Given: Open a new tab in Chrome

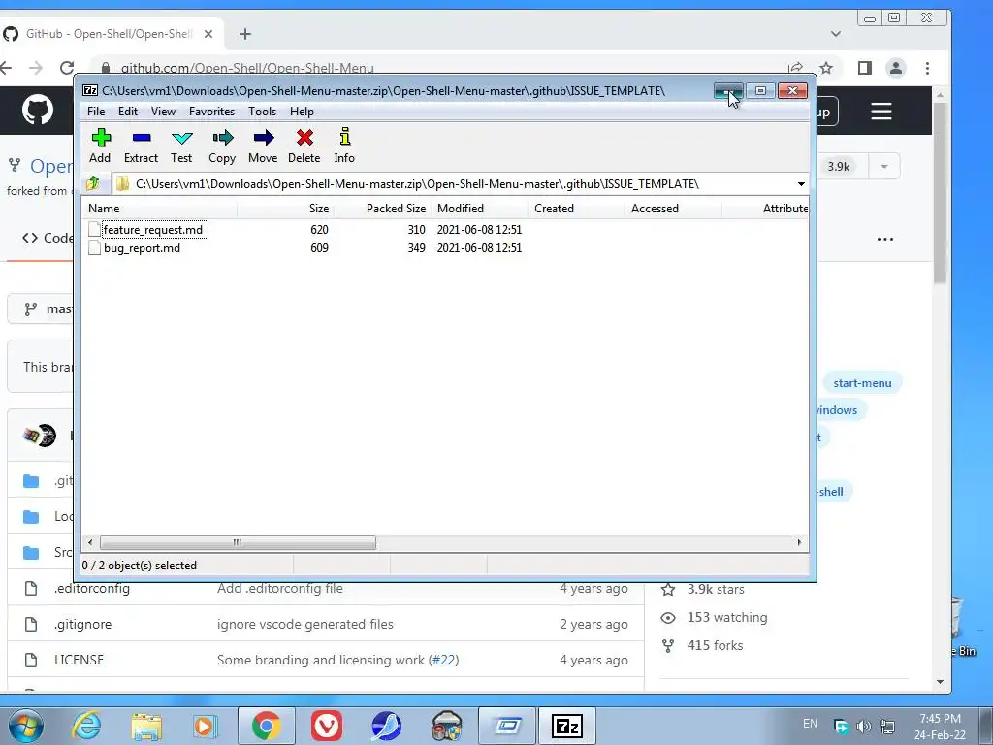Looking at the screenshot, I should [x=245, y=34].
